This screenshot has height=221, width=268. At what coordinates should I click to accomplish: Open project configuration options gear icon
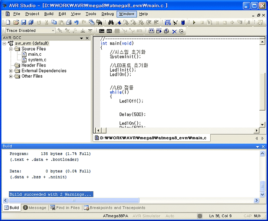coord(182,31)
